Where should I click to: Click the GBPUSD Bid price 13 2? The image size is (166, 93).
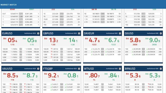pos(53,40)
